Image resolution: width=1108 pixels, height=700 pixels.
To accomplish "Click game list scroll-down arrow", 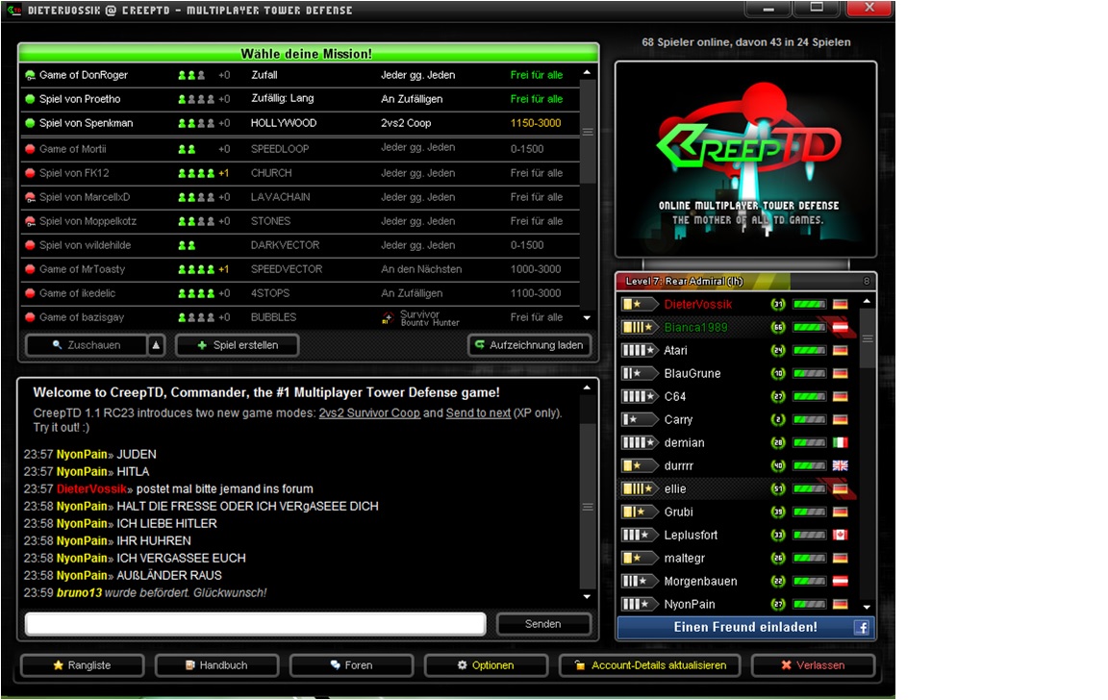I will pos(587,318).
